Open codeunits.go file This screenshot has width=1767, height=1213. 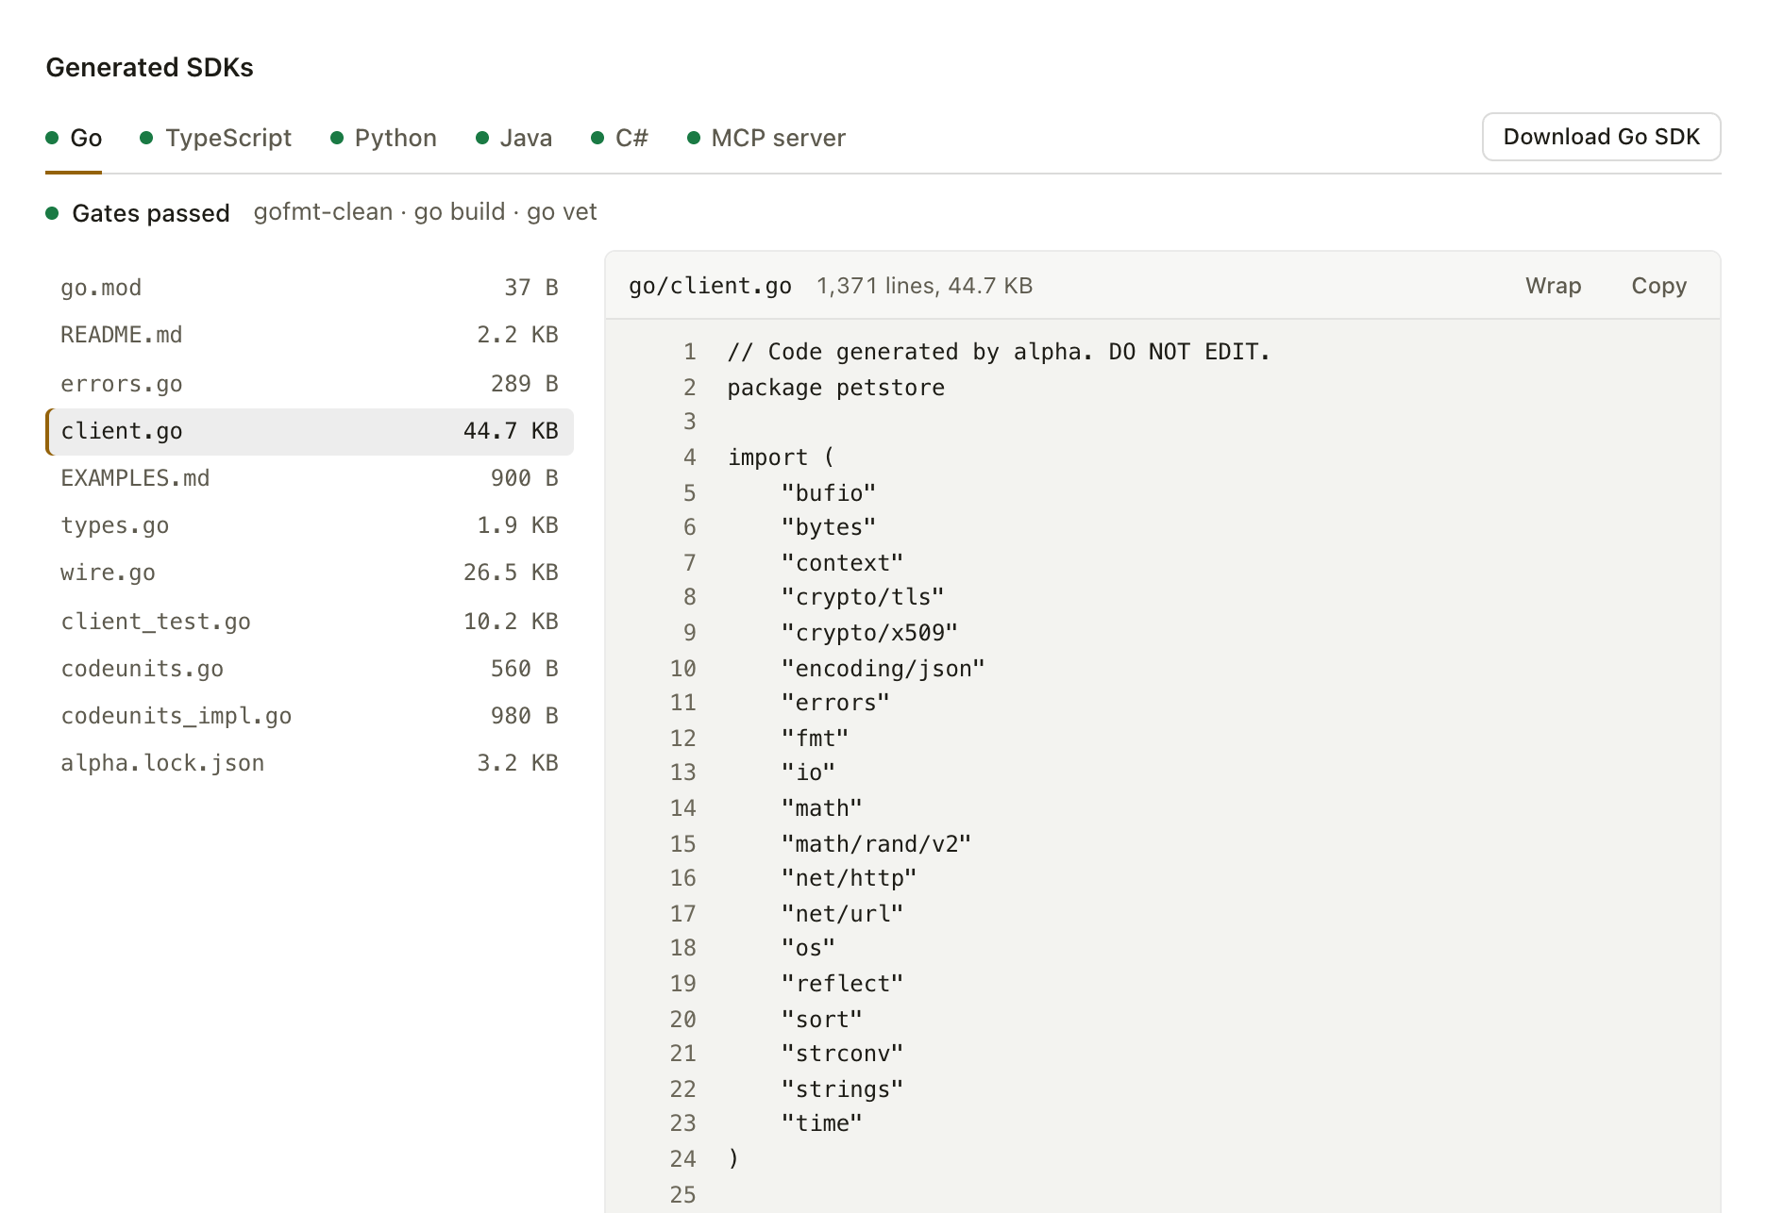pyautogui.click(x=310, y=669)
